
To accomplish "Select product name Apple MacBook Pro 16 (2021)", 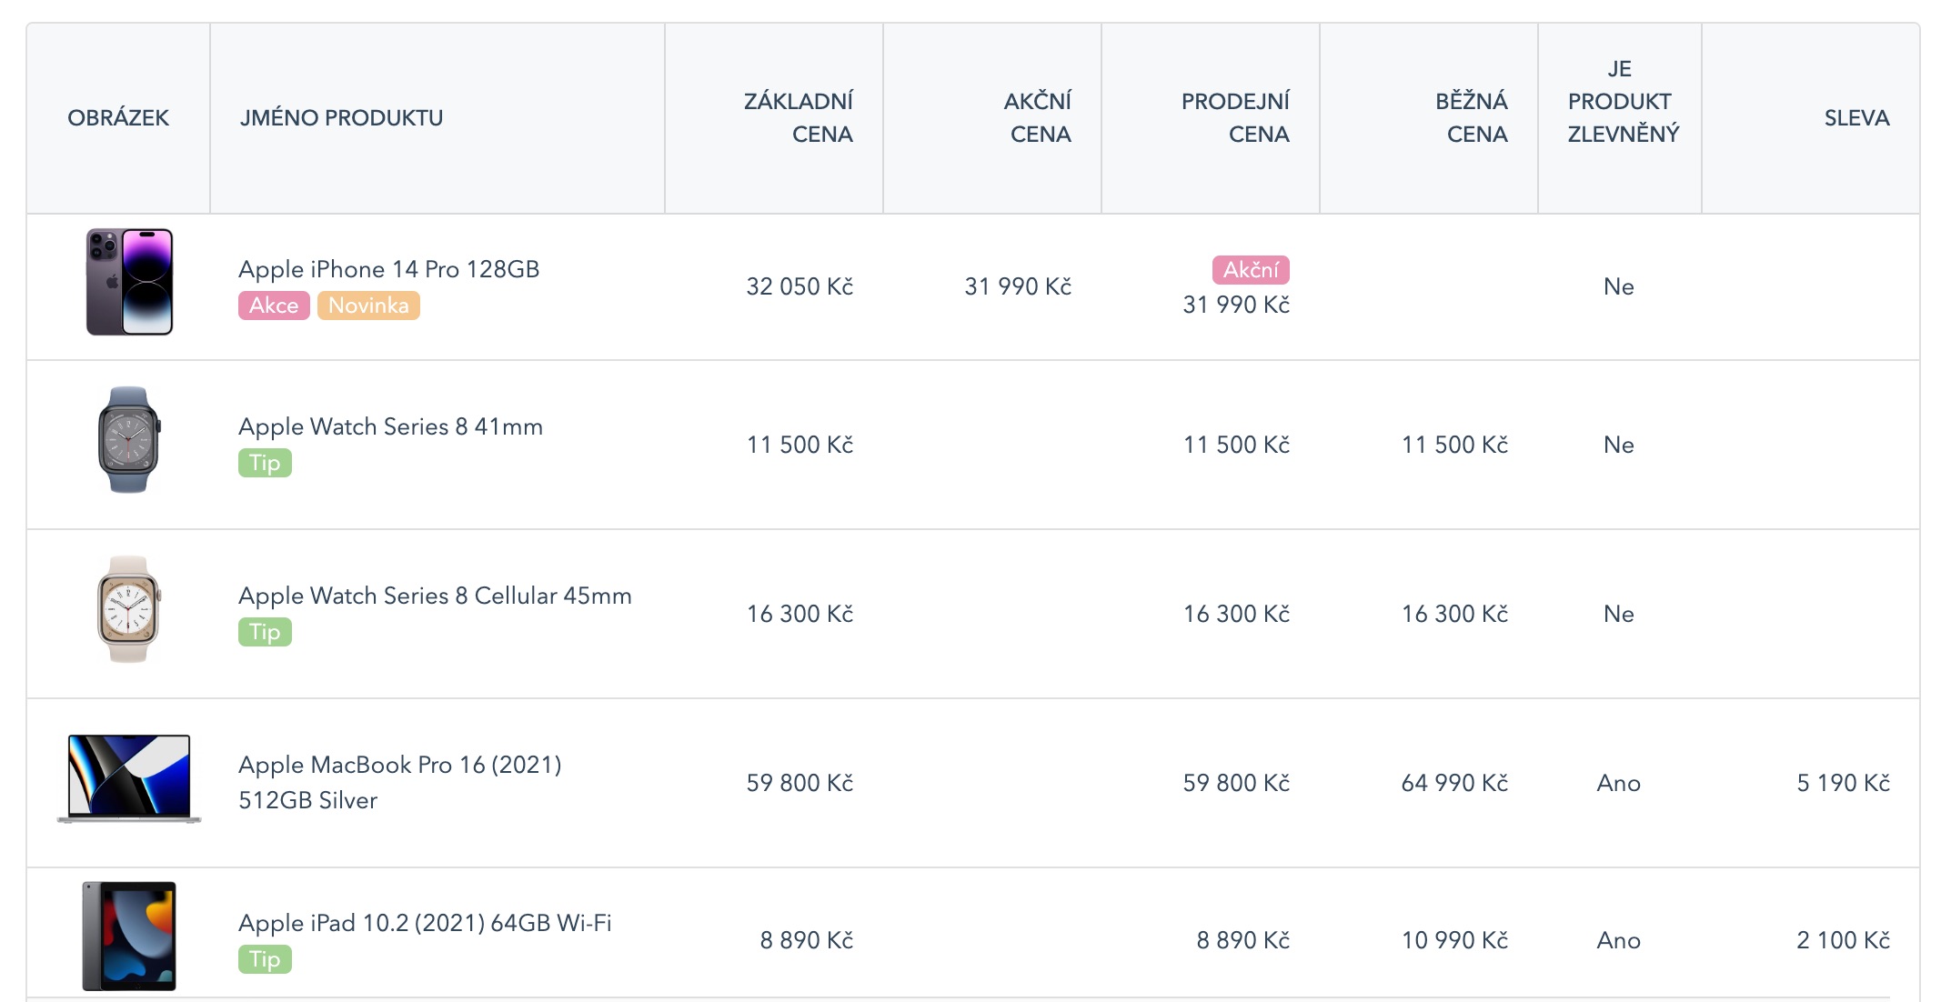I will (x=399, y=765).
